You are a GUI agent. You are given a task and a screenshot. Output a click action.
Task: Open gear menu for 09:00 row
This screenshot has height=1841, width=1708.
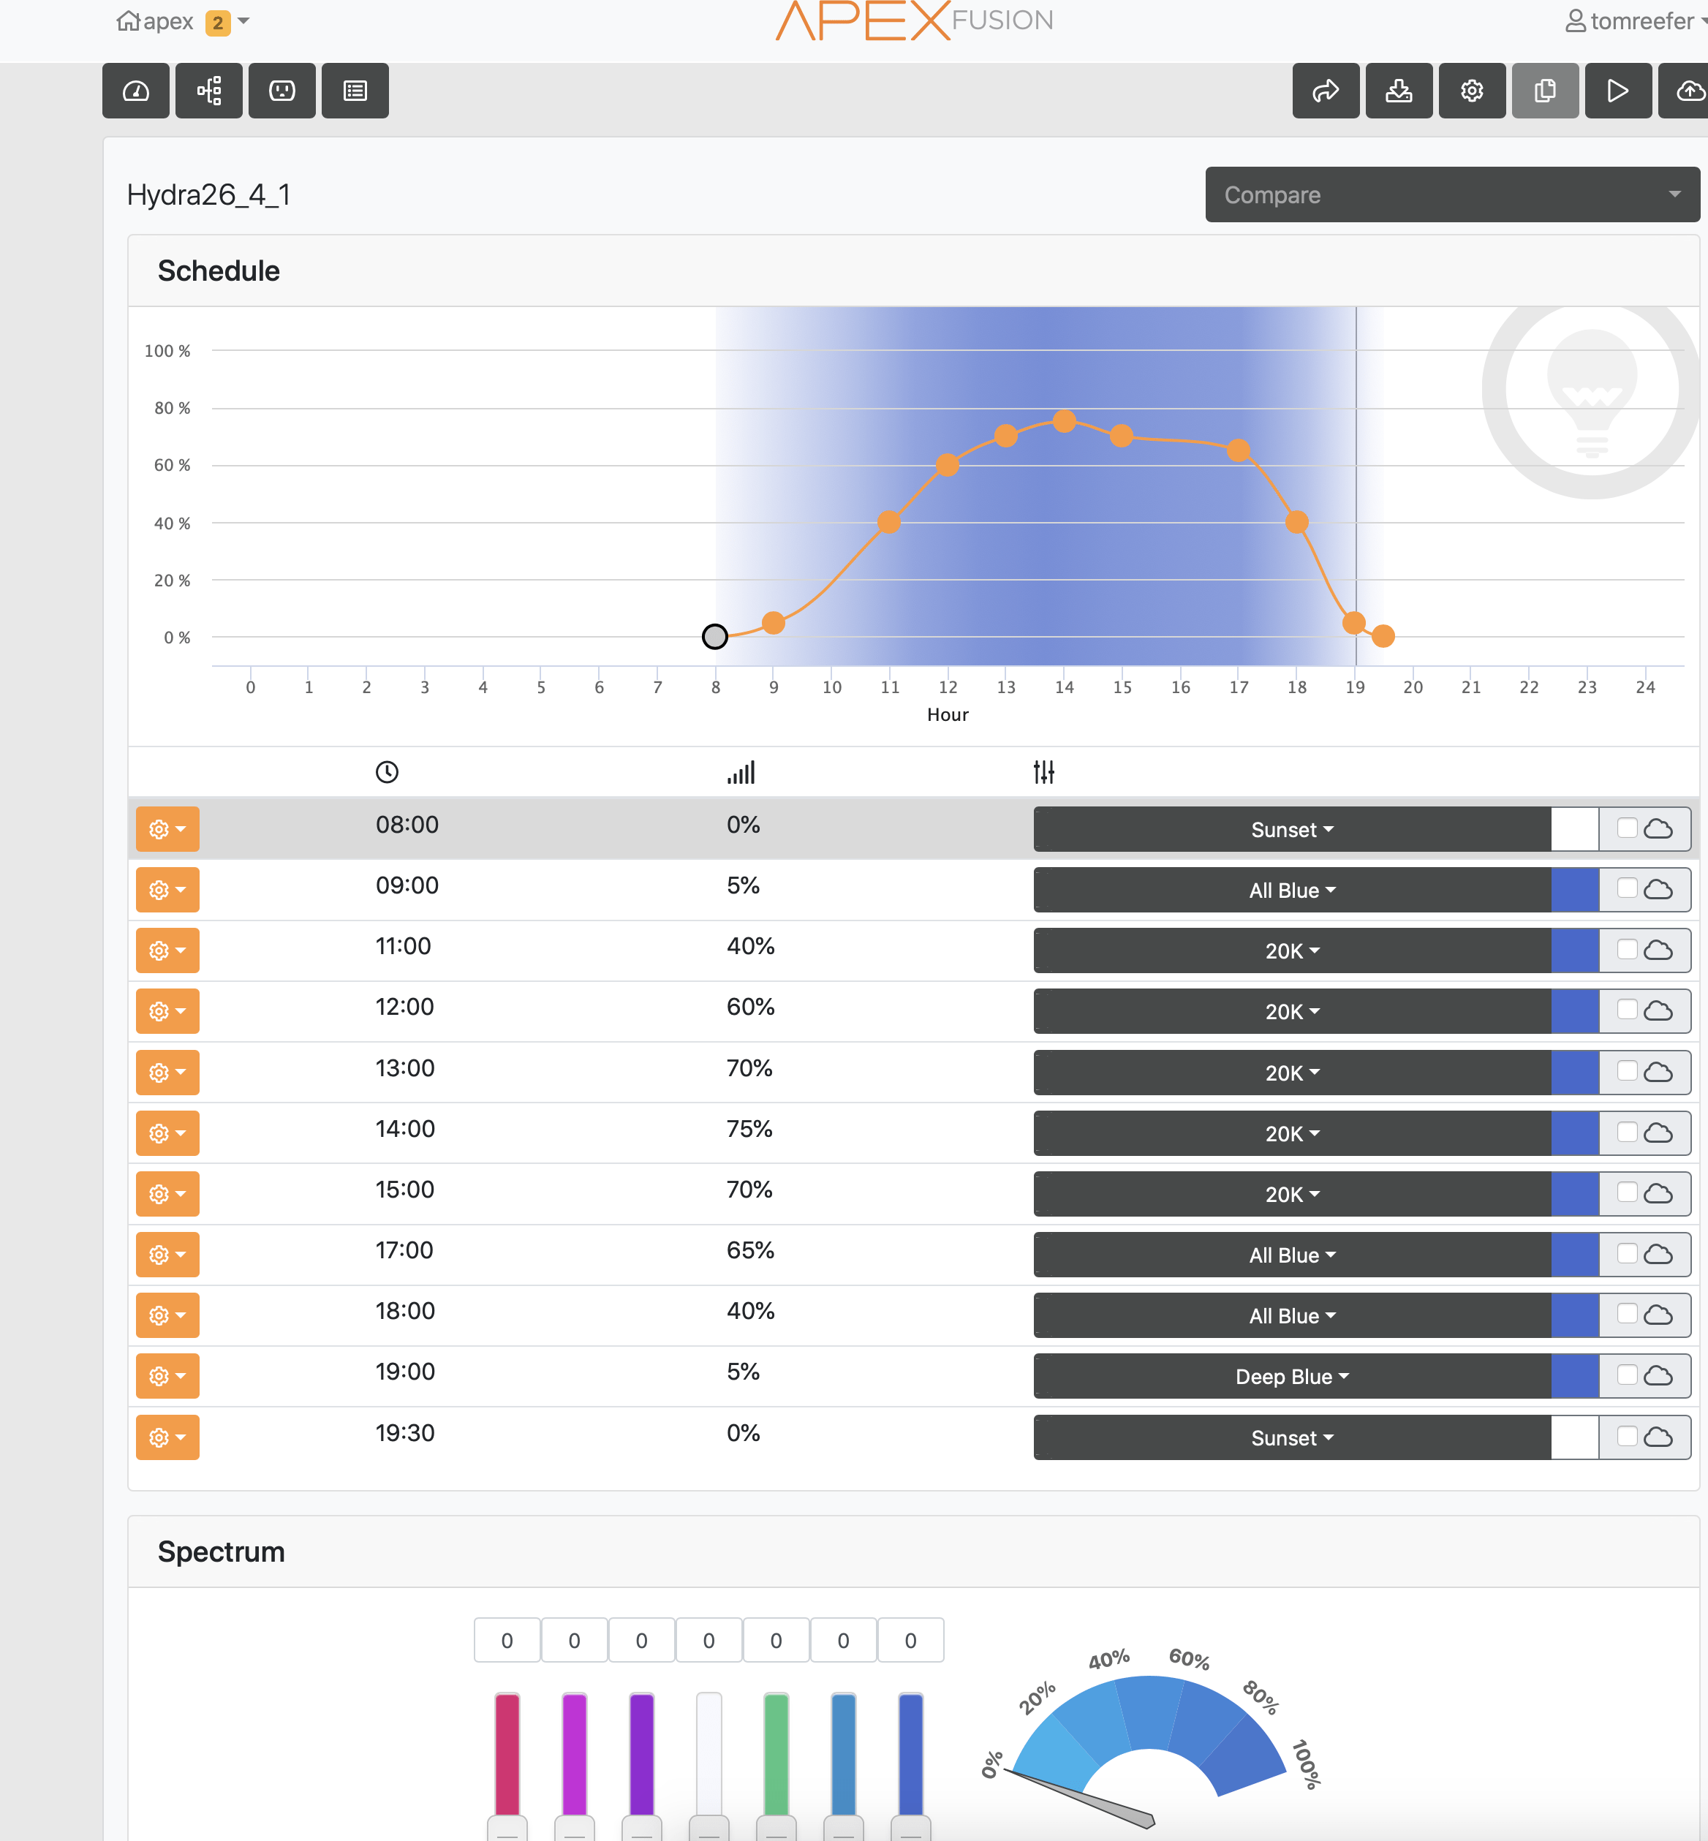(167, 890)
